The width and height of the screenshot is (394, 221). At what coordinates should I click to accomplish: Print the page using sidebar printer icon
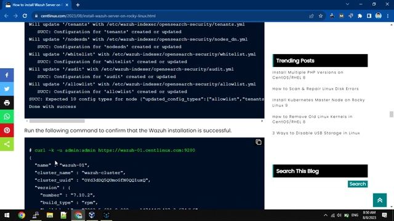[x=7, y=103]
